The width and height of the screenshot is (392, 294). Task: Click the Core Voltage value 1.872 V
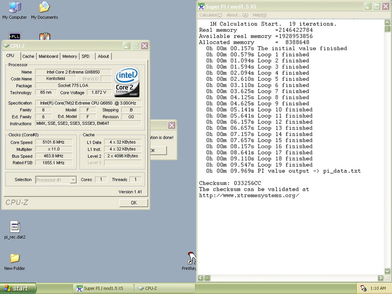coord(99,92)
